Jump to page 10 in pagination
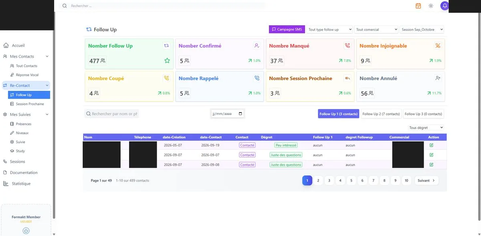 tap(406, 181)
